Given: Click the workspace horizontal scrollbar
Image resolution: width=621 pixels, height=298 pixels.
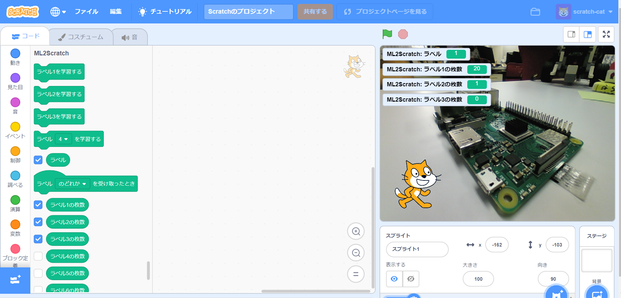Looking at the screenshot, I should [316, 291].
